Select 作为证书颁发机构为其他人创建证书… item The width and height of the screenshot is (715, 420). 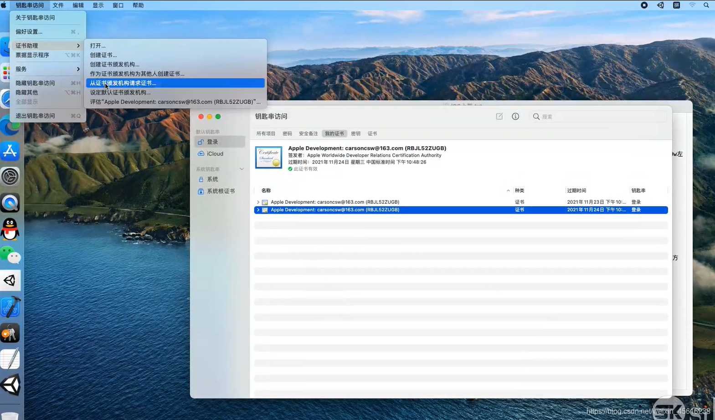tap(175, 73)
